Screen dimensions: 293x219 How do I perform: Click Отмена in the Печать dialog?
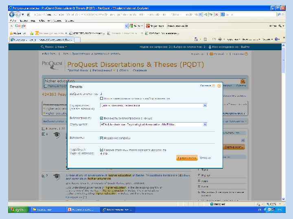point(205,158)
